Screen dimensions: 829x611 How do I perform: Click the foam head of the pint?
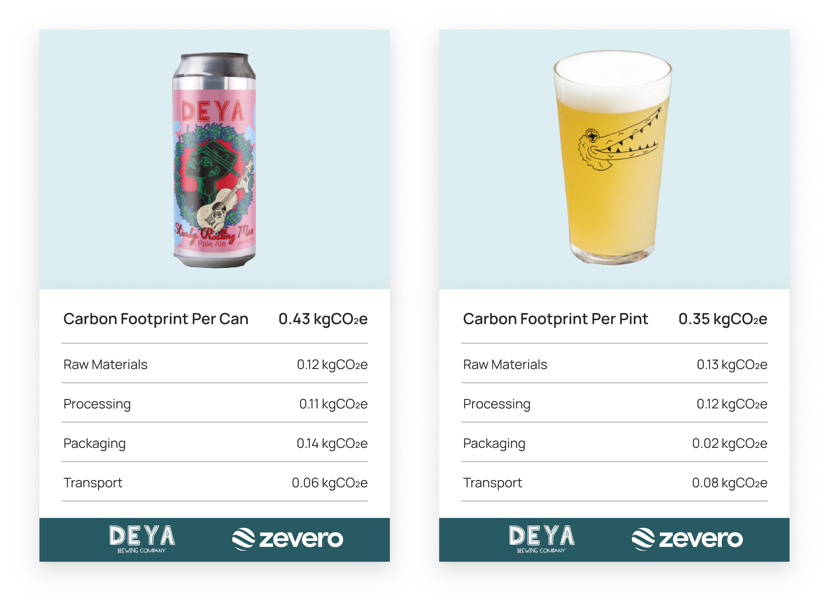tap(612, 80)
